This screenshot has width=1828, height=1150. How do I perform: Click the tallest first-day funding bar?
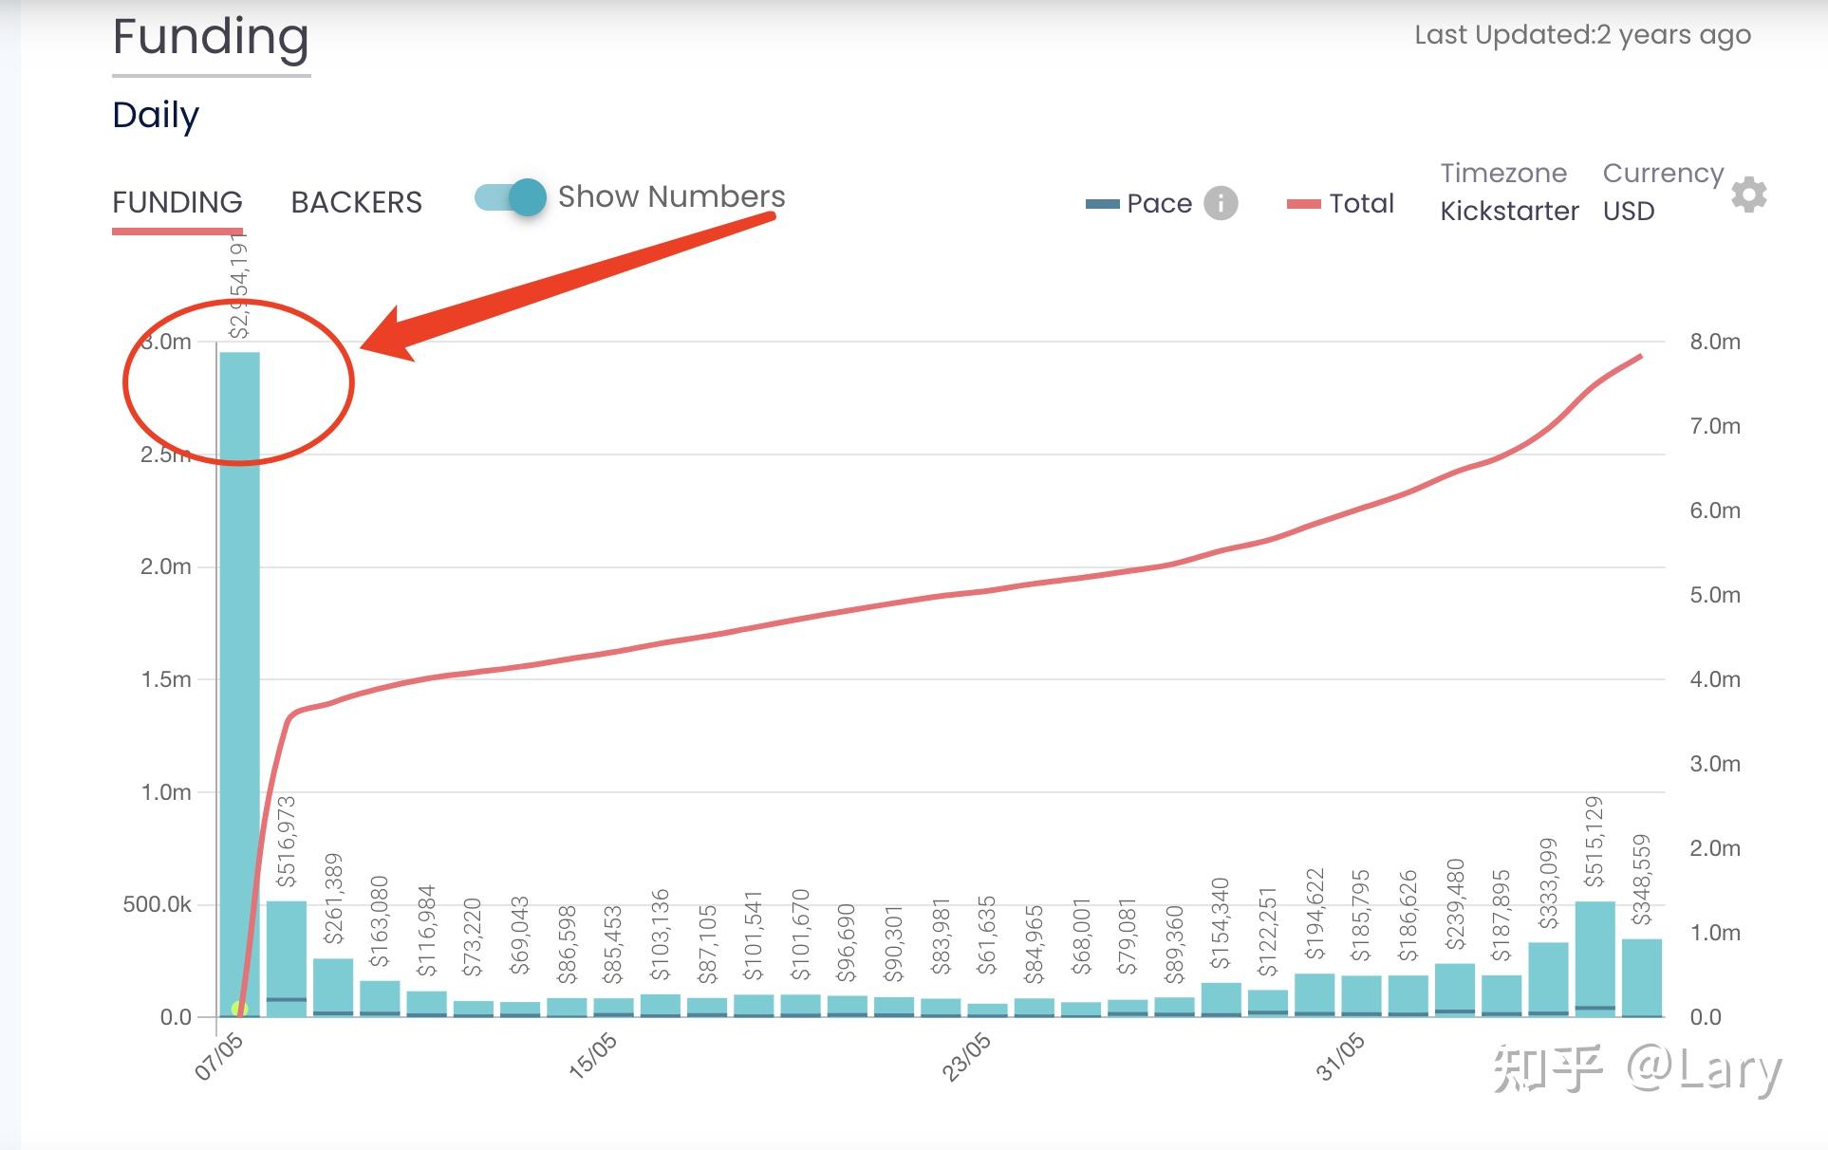239,683
